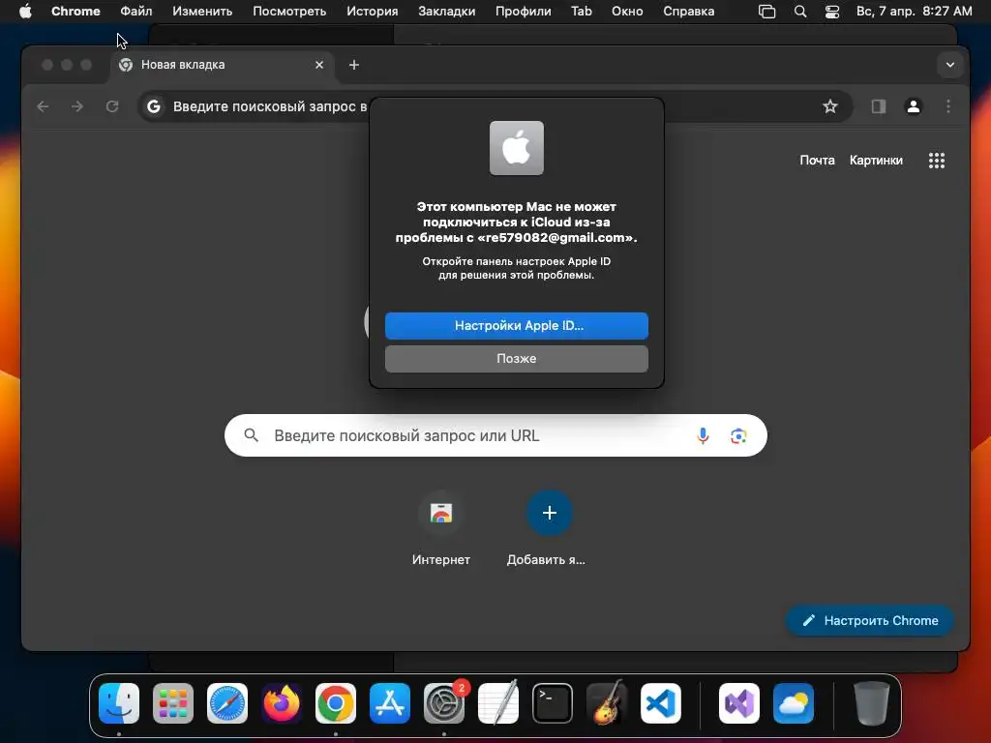Open Control Center in the menu bar
The height and width of the screenshot is (743, 991).
(x=832, y=12)
